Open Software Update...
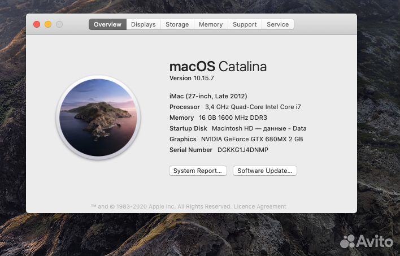 pos(265,171)
